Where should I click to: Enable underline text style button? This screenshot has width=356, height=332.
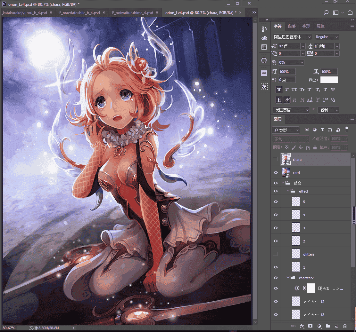(x=325, y=90)
